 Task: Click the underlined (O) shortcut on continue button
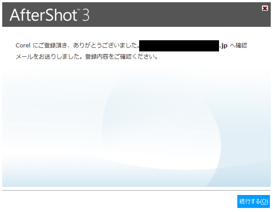click(264, 201)
